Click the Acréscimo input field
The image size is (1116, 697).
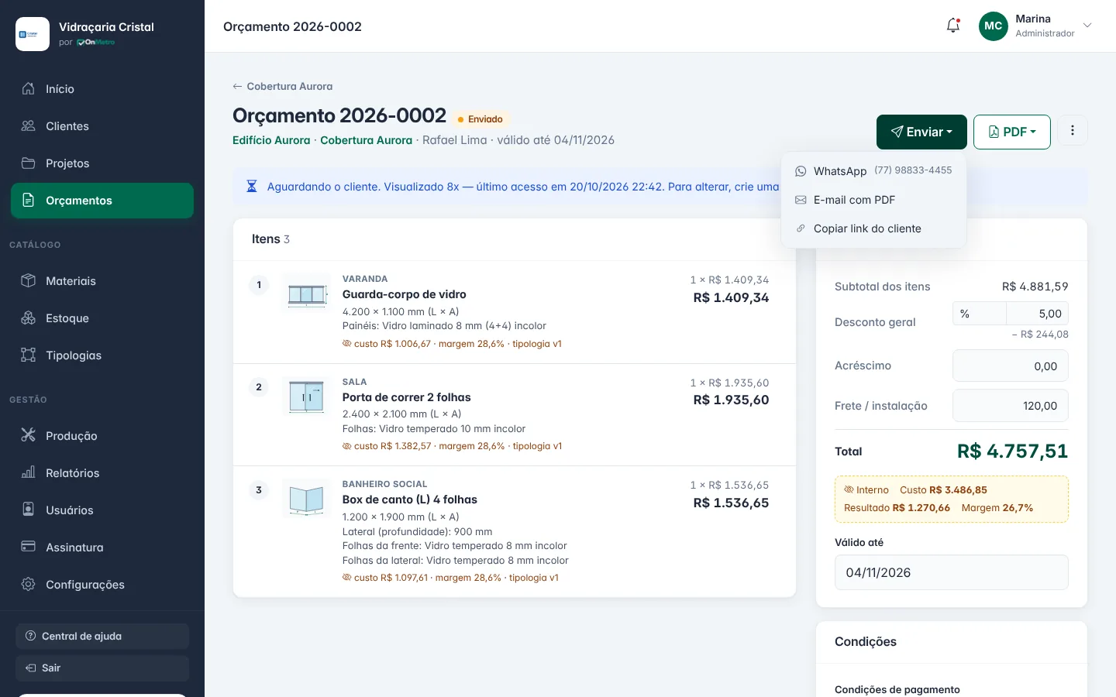[x=1011, y=366]
